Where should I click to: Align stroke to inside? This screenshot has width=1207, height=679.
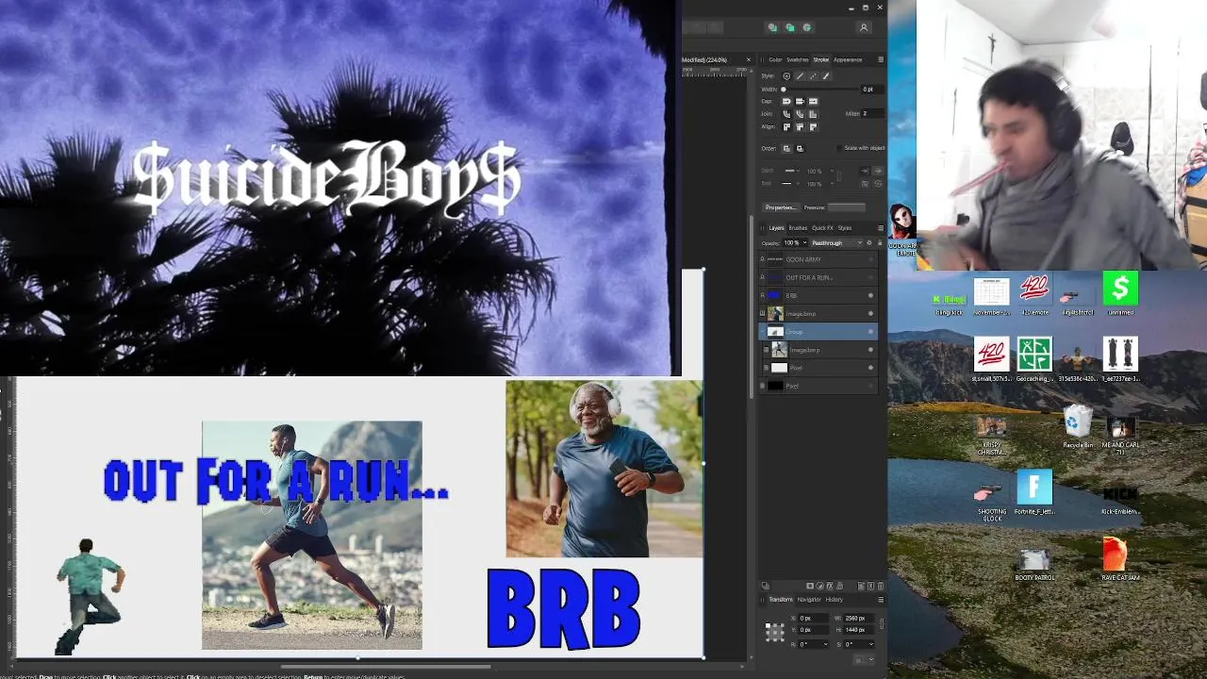point(800,127)
